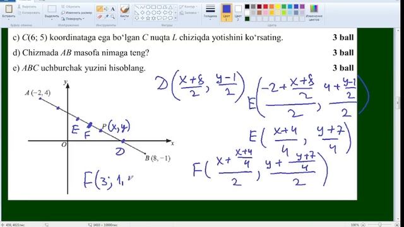Pick the black color swatch
The image size is (404, 227).
(x=247, y=7)
